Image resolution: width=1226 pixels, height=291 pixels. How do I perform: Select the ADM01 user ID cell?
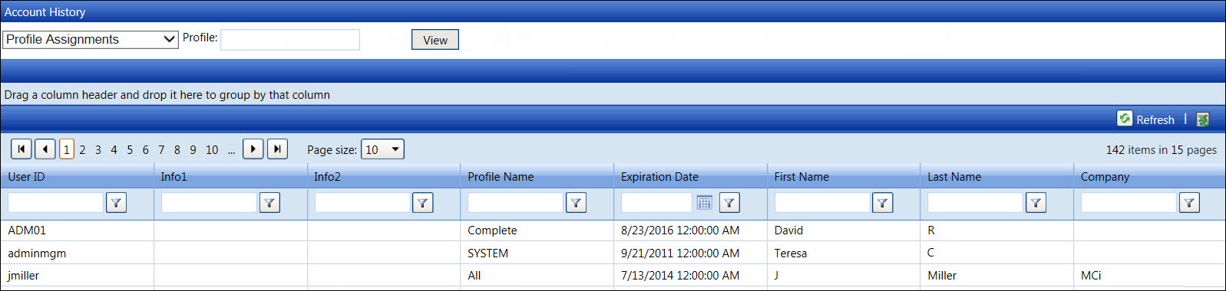click(x=78, y=231)
